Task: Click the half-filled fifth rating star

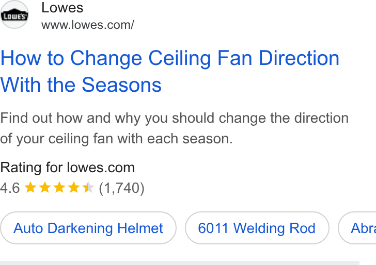Action: pyautogui.click(x=88, y=187)
